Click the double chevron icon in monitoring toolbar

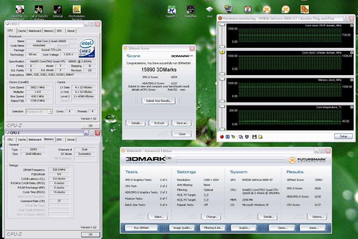coord(247,137)
